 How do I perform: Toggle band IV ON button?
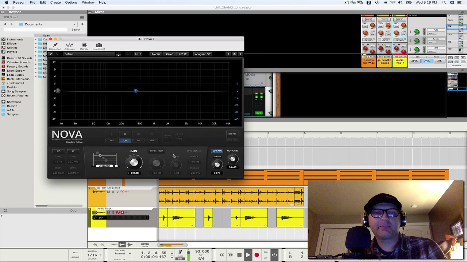152,140
